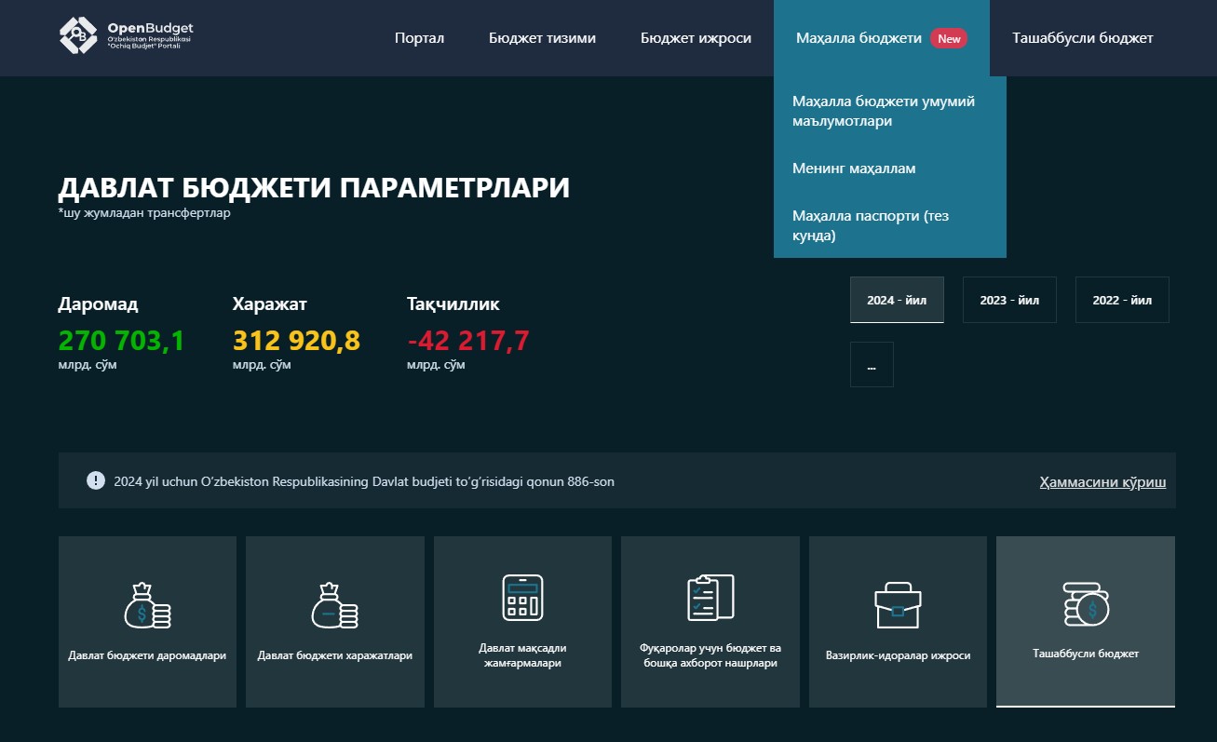Click the briefcase icon for Вазирлик-идоралар ижроси
The image size is (1217, 742).
coord(898,605)
